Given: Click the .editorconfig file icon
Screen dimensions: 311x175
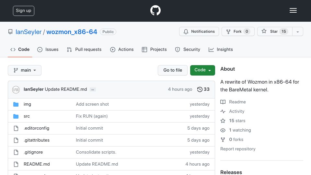Looking at the screenshot, I should (x=16, y=128).
